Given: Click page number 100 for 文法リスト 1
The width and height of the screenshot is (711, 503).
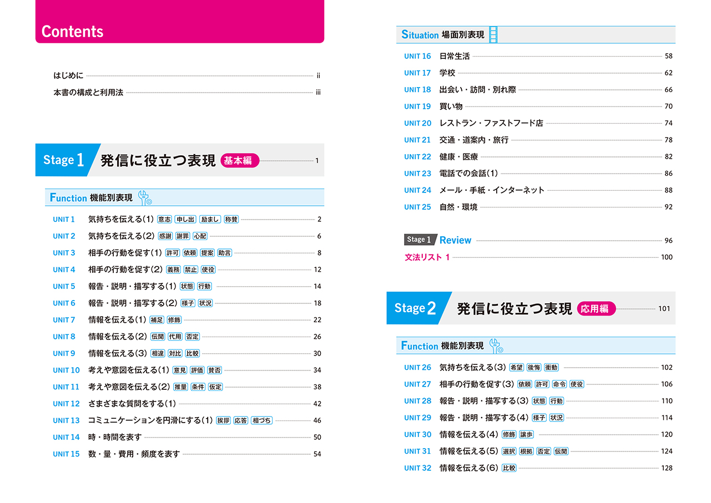Looking at the screenshot, I should point(667,257).
